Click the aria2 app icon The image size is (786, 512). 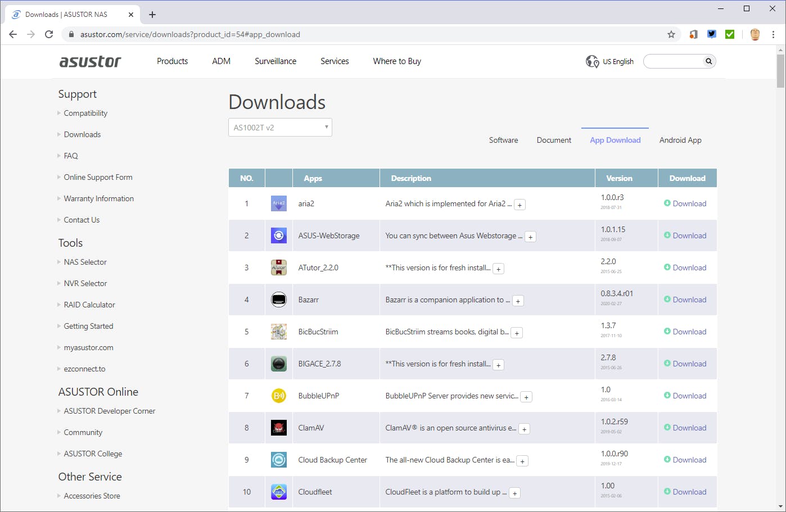[278, 203]
